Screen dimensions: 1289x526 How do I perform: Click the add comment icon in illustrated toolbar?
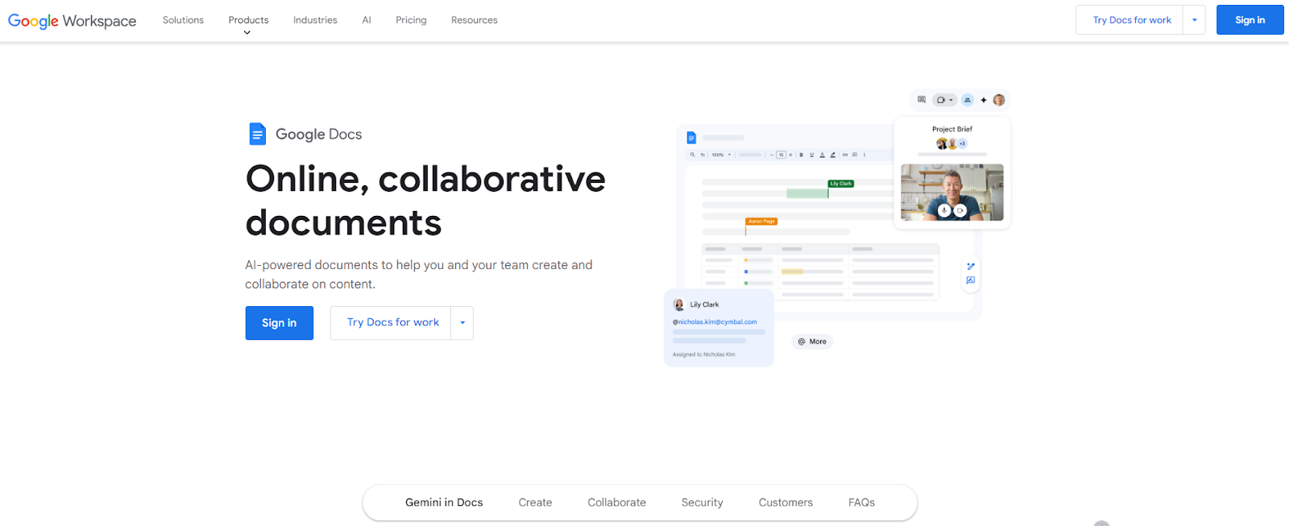855,155
